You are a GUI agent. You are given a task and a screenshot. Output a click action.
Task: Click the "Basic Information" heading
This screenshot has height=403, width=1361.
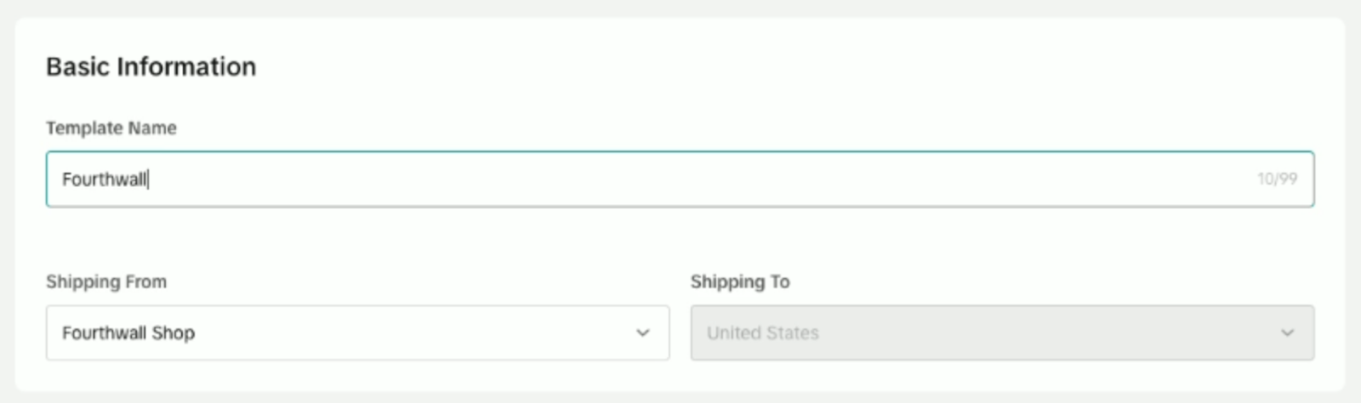[151, 66]
